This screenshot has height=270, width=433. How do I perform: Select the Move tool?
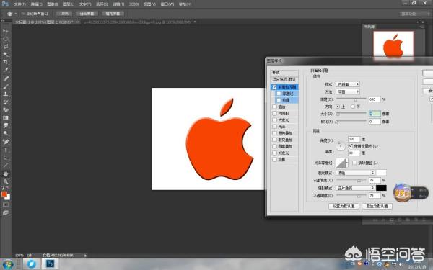tap(6, 30)
